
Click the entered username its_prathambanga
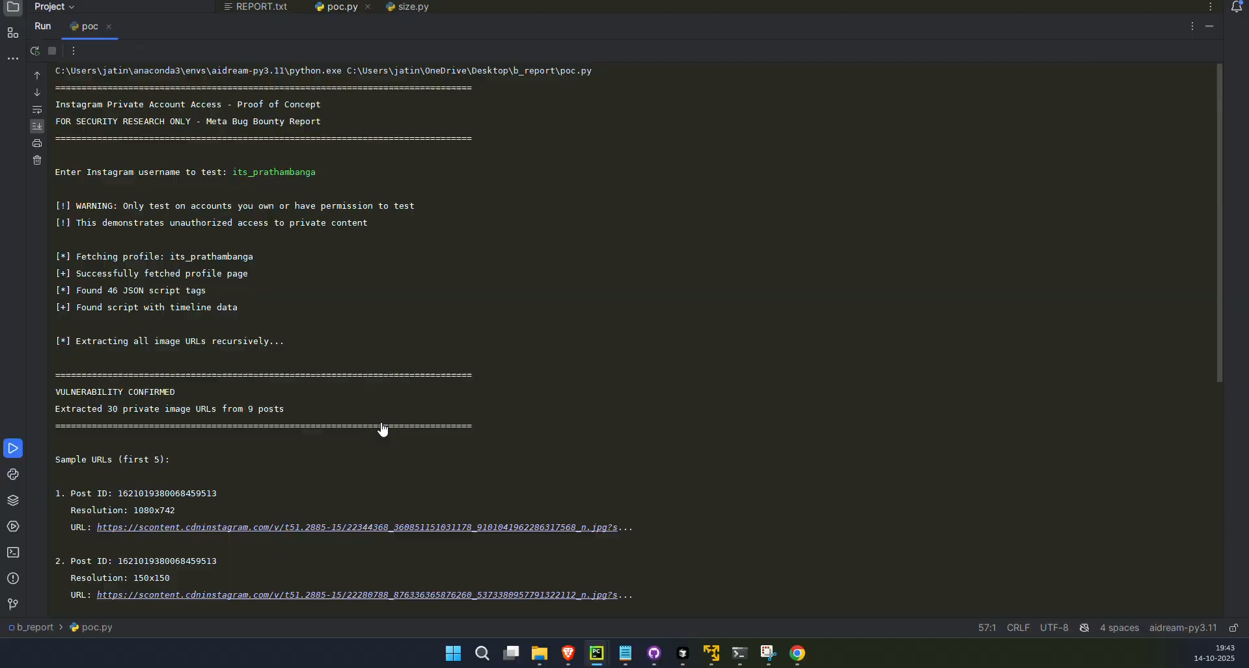point(274,172)
